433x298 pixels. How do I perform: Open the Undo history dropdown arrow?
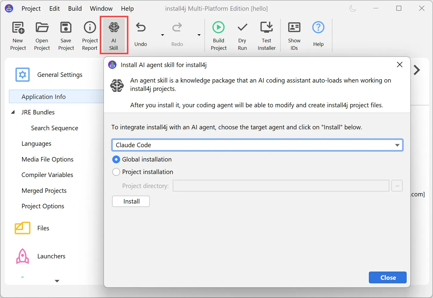click(162, 35)
